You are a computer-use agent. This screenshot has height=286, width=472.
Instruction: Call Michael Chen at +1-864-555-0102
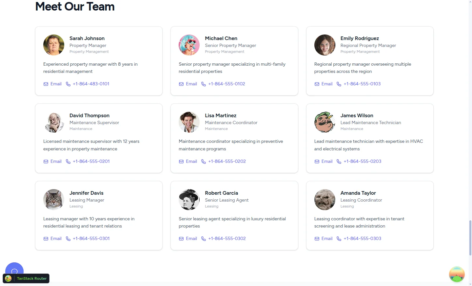223,84
